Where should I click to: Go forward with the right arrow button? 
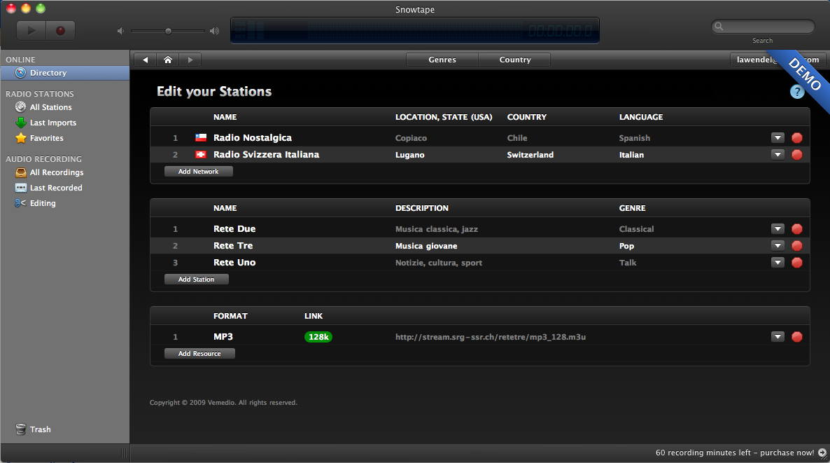click(190, 60)
